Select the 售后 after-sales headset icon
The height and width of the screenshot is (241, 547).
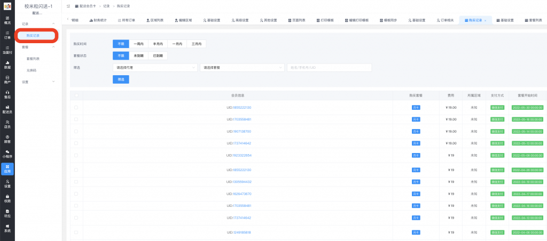point(7,94)
